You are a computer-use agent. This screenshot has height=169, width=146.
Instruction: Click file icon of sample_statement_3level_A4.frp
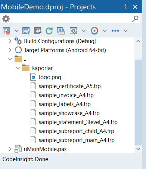point(33,122)
